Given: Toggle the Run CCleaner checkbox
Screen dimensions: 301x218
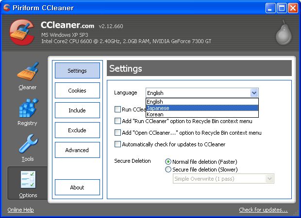Looking at the screenshot, I should 117,109.
